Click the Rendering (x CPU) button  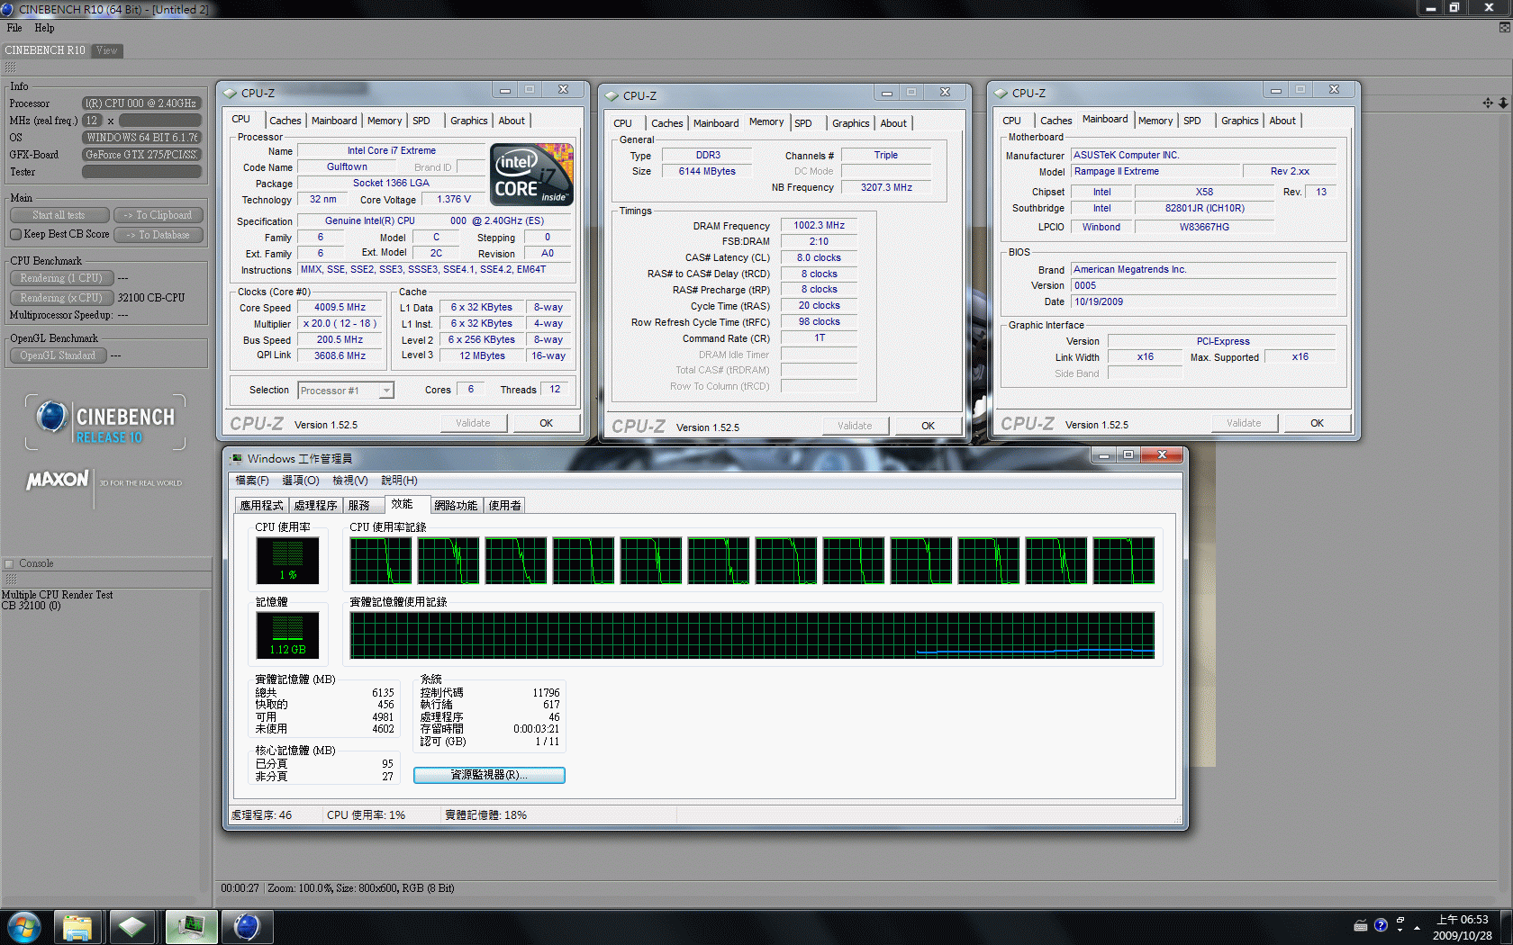click(x=61, y=298)
